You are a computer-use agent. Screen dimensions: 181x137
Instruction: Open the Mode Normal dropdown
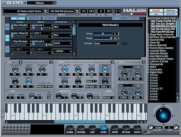109,98
